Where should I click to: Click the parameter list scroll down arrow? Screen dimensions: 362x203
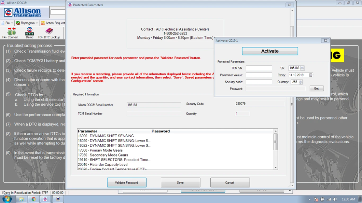(x=275, y=168)
